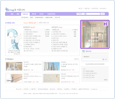Click the Contact Us footer link
Screen dimensions: 115x99
94,89
